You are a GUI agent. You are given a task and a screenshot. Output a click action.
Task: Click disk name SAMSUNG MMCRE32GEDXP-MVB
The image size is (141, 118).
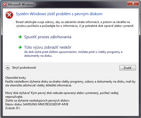click(46, 104)
